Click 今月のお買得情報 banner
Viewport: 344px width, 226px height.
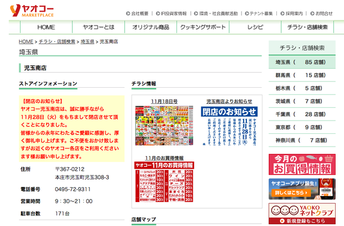coord(302,164)
